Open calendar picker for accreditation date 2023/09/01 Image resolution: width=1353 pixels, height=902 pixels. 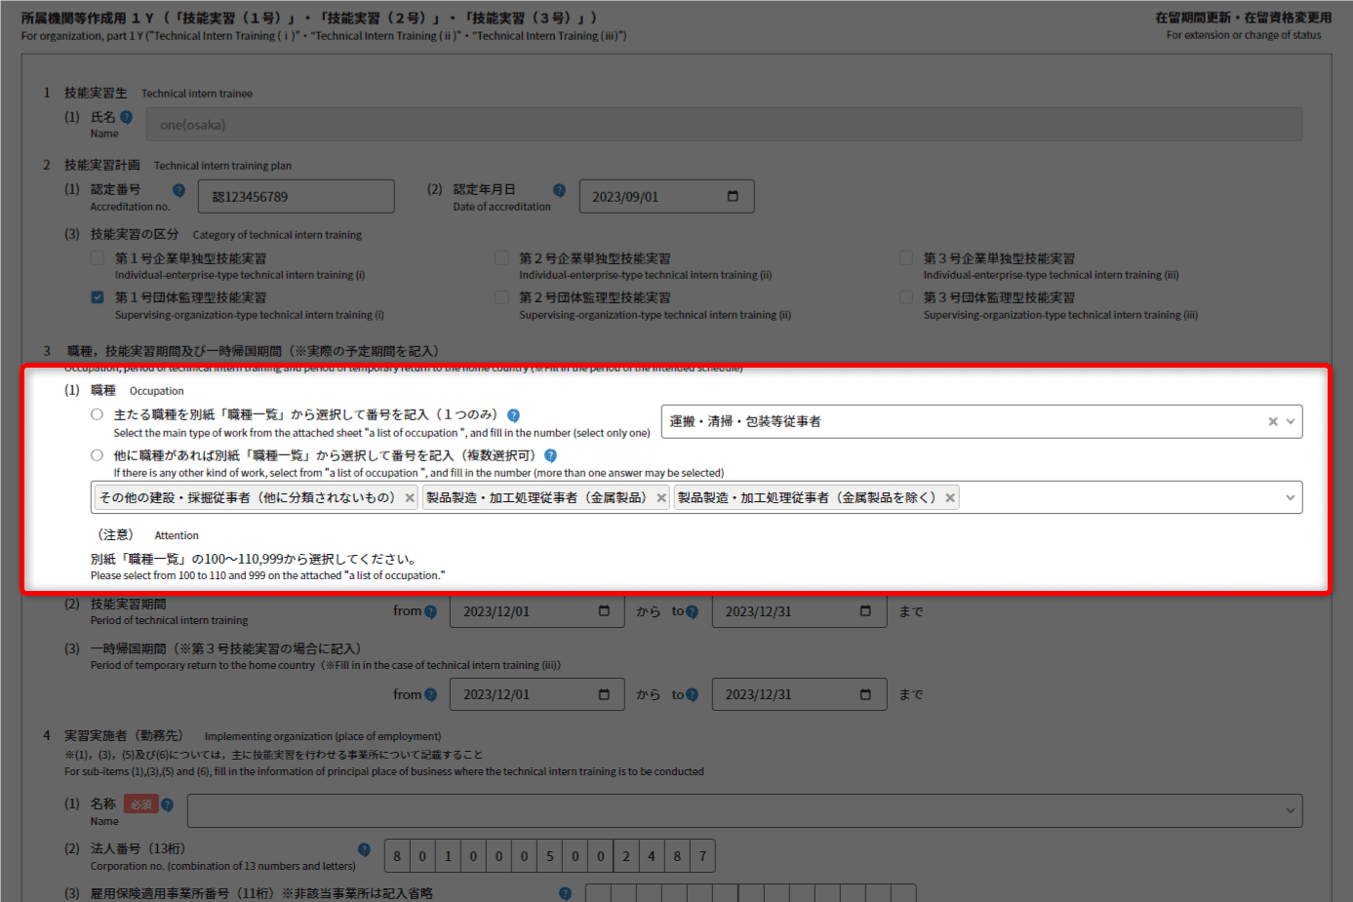tap(733, 196)
